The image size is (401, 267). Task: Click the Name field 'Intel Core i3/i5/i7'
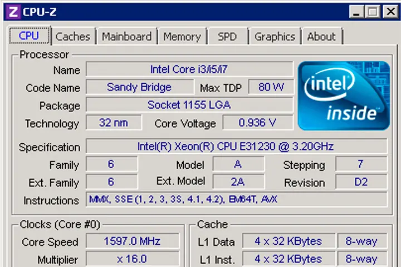point(189,69)
